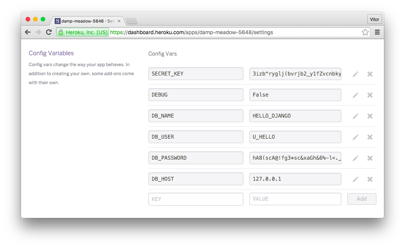Open a new browser tab
Viewport: 405px width, 248px height.
pyautogui.click(x=131, y=21)
